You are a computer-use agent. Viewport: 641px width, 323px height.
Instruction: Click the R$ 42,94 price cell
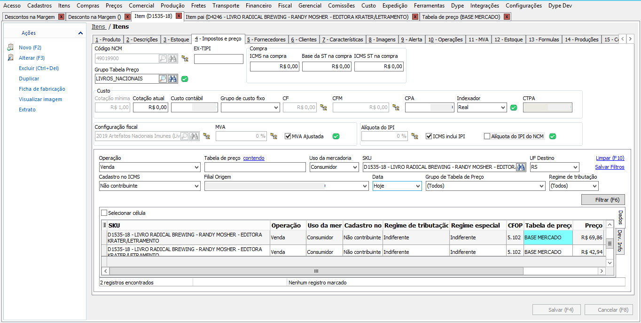click(588, 252)
